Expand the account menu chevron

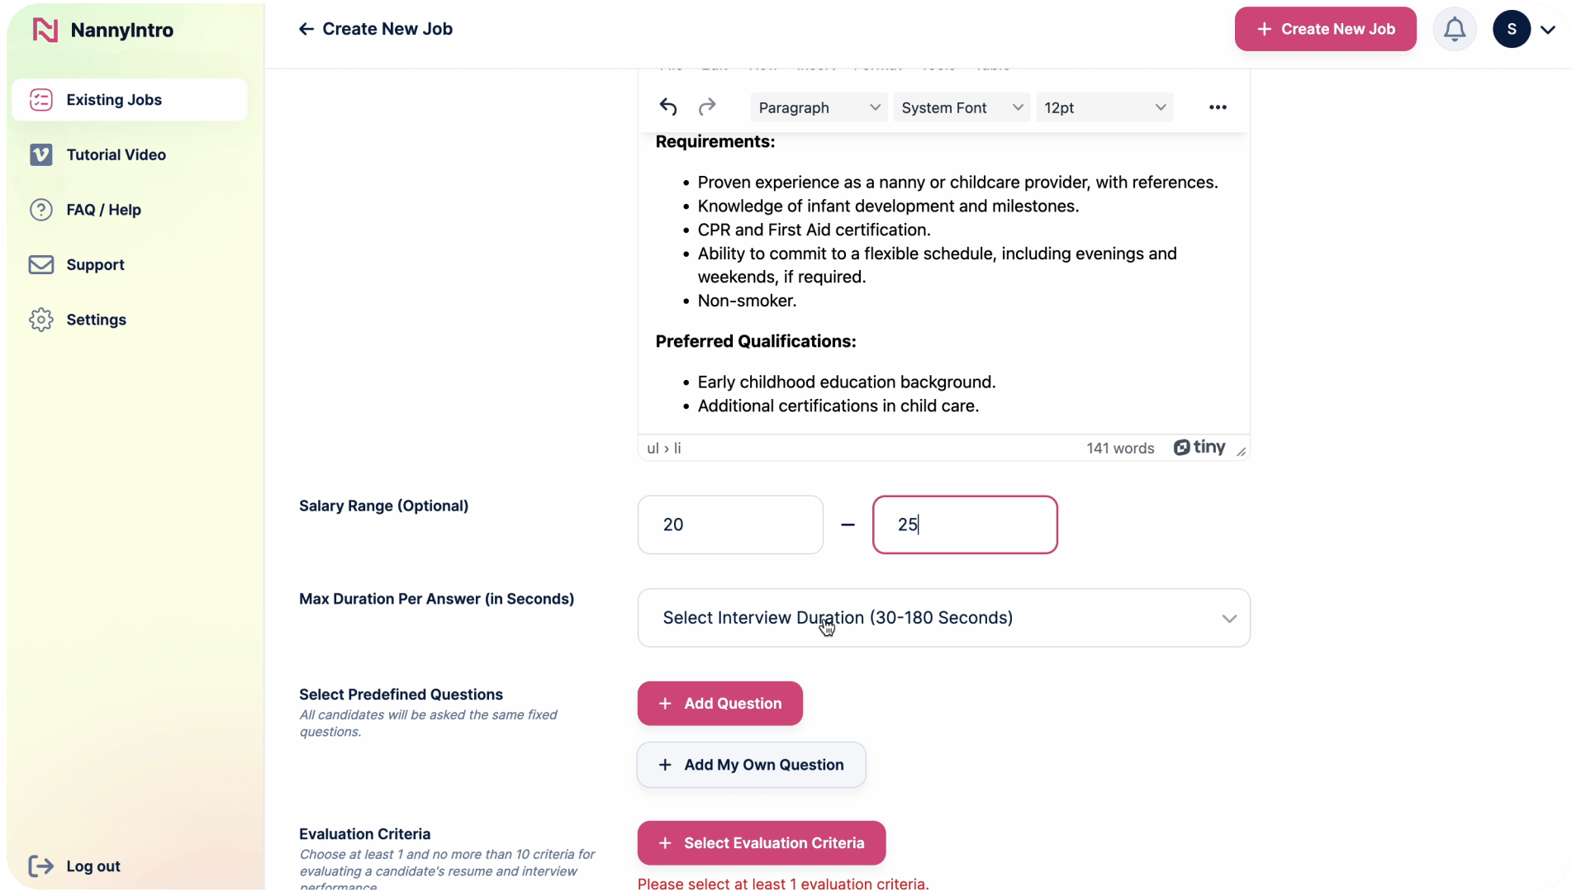pos(1548,30)
